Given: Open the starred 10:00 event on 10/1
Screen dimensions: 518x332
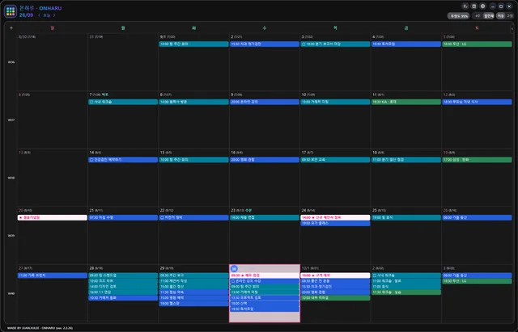Looking at the screenshot, I should coord(335,275).
